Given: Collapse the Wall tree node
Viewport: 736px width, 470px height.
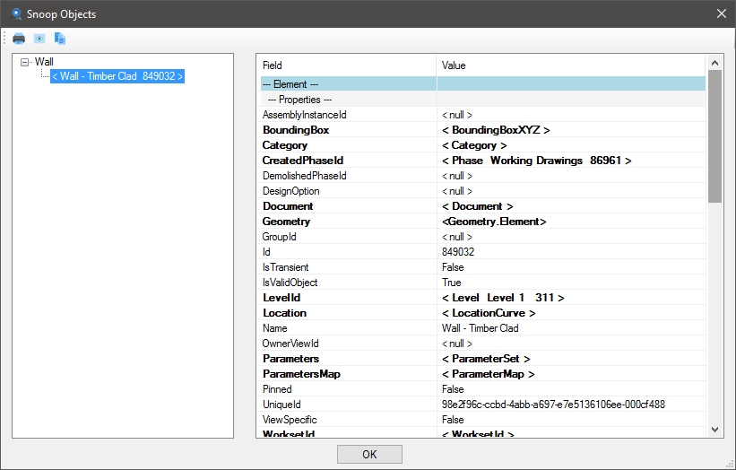Looking at the screenshot, I should pyautogui.click(x=24, y=62).
